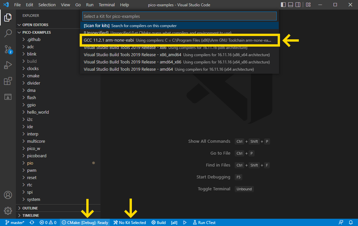Image resolution: width=358 pixels, height=226 pixels.
Task: Open the Edit menu
Action: coord(29,5)
